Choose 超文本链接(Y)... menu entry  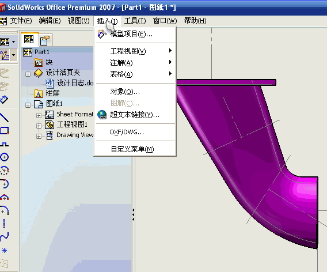pos(135,115)
